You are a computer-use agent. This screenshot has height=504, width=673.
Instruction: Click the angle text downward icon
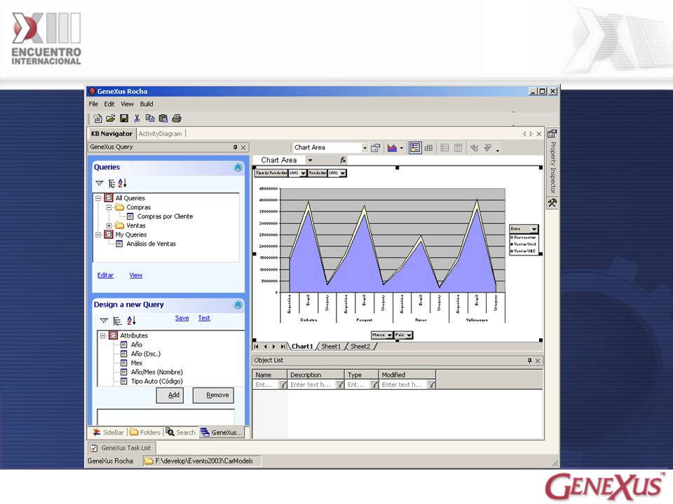475,148
